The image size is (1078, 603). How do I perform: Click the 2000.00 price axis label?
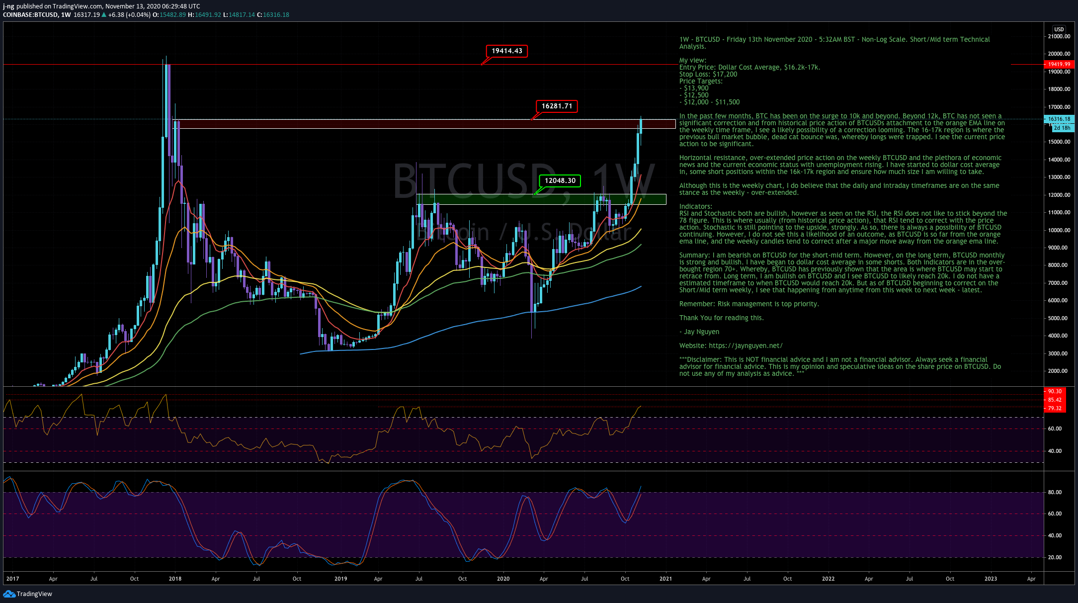coord(1058,371)
